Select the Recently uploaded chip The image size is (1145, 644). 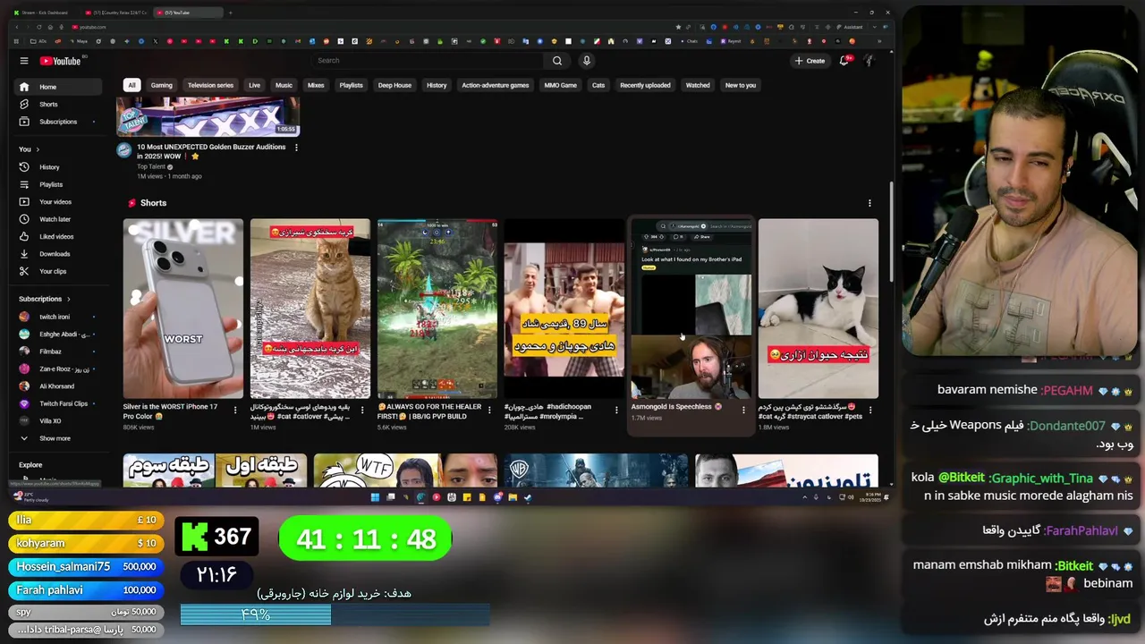[645, 85]
